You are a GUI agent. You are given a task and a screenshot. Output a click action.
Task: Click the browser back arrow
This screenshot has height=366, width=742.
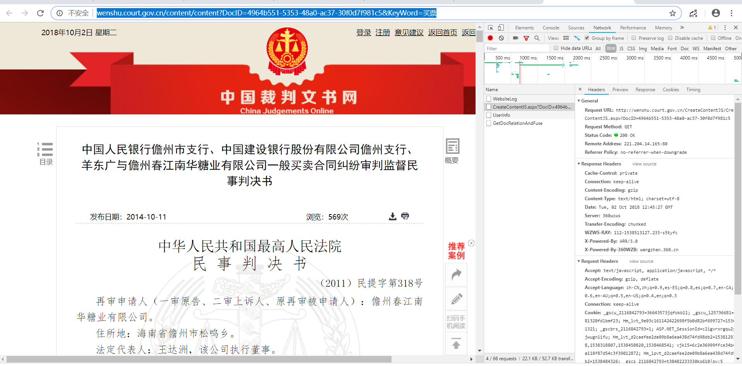[x=9, y=13]
